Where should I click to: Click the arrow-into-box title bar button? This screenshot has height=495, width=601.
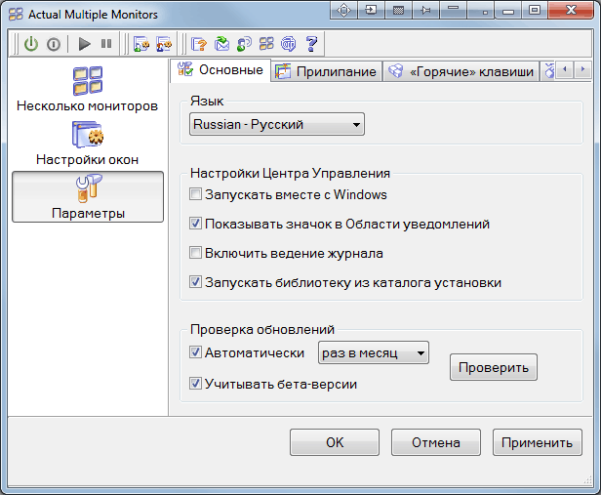coord(371,10)
